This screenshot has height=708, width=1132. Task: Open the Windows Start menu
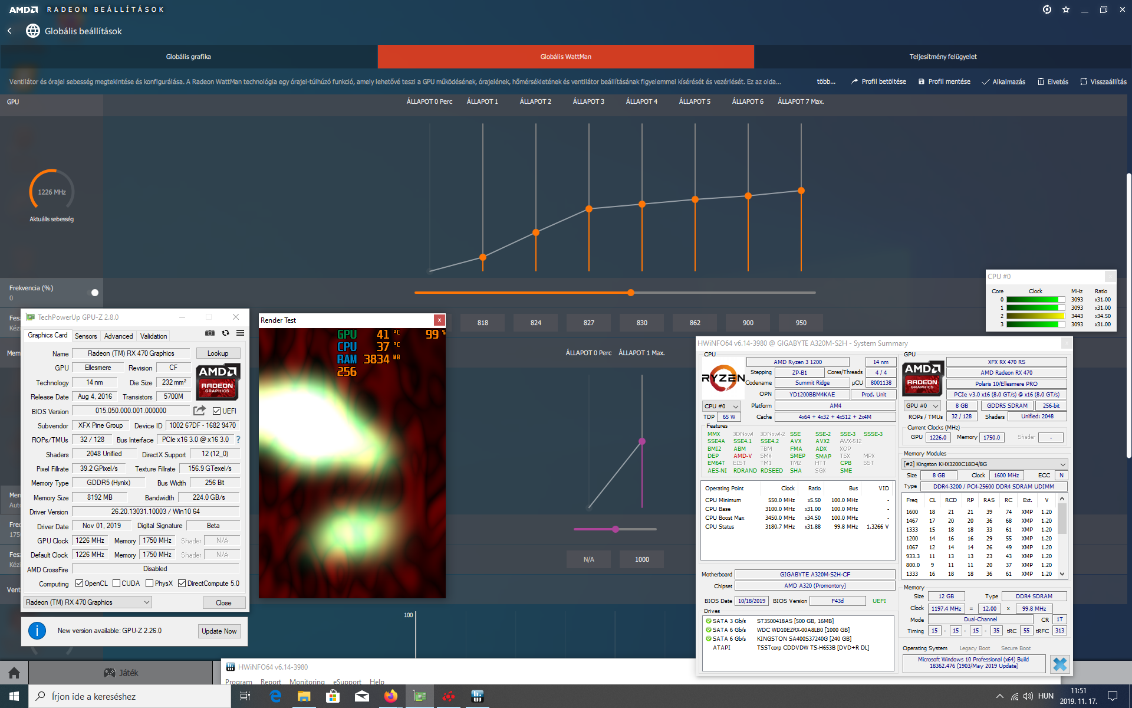click(x=14, y=696)
